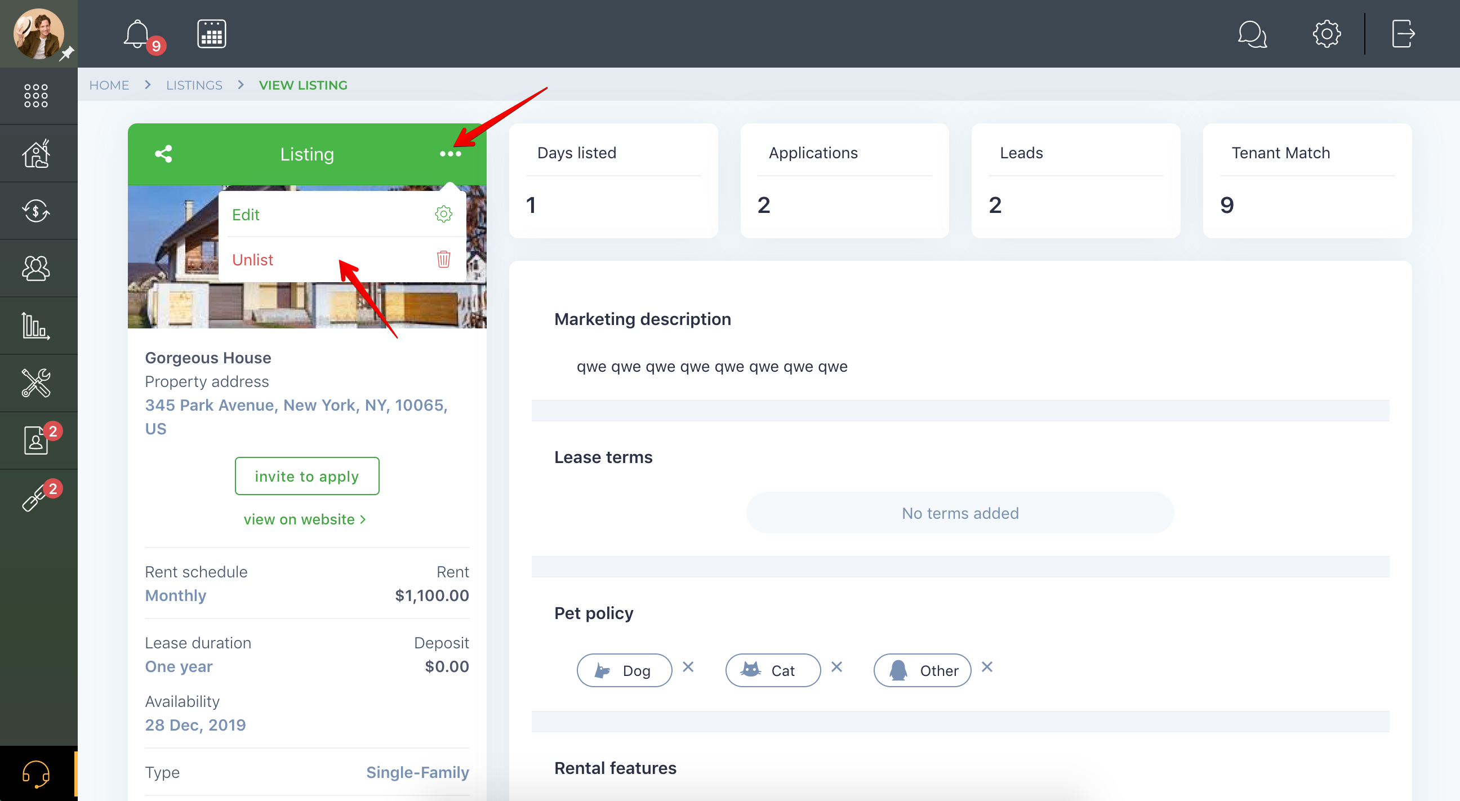Click the Other pet chip
Screen dimensions: 1460x801
click(922, 670)
